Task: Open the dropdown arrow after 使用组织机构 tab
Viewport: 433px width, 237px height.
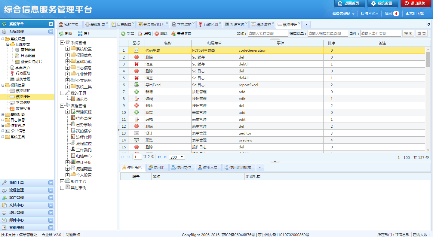Action: [x=260, y=167]
